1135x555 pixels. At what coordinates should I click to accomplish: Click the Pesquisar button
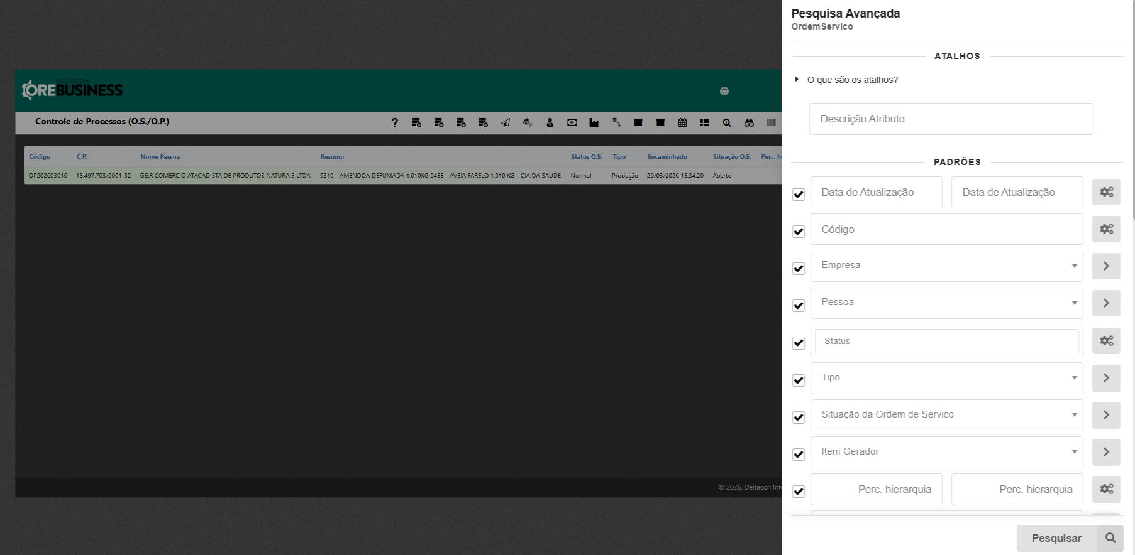1056,538
